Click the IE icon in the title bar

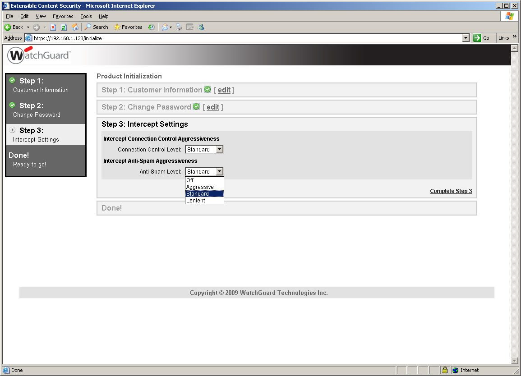tap(6, 6)
